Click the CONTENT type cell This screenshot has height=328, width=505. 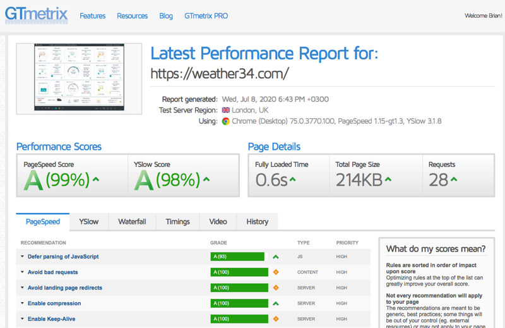coord(307,272)
